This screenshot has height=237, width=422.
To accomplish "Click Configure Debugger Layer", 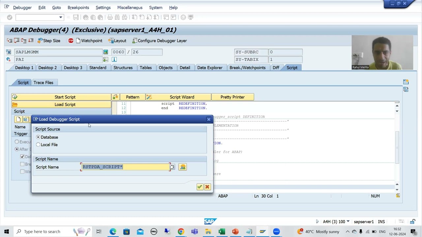I will click(x=160, y=41).
